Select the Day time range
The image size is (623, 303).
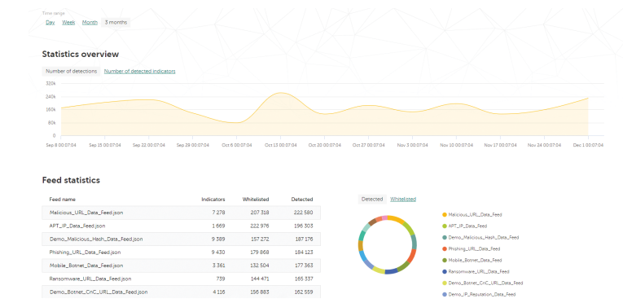point(50,23)
